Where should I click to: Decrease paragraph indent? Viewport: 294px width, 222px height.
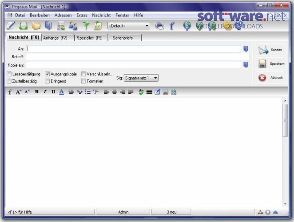79,92
